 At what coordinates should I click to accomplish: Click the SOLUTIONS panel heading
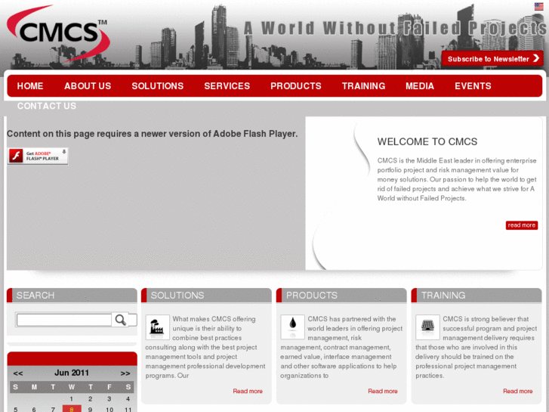(177, 296)
